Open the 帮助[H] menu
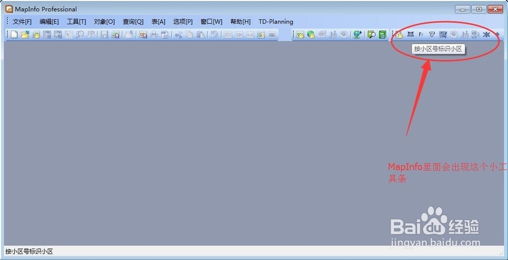This screenshot has height=260, width=508. [x=240, y=22]
